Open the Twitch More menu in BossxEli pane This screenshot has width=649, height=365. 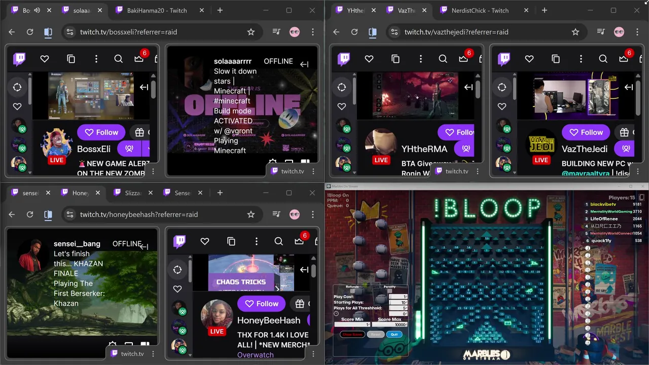96,59
